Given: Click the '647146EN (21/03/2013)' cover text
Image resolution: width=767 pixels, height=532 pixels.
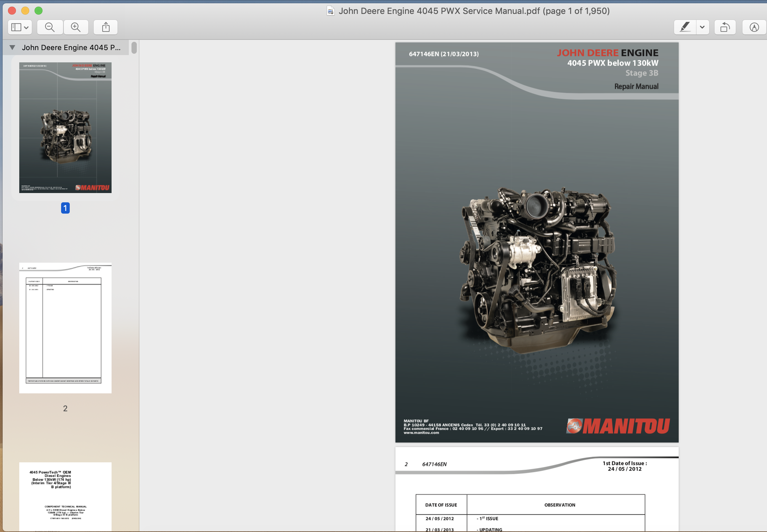Looking at the screenshot, I should [x=444, y=54].
